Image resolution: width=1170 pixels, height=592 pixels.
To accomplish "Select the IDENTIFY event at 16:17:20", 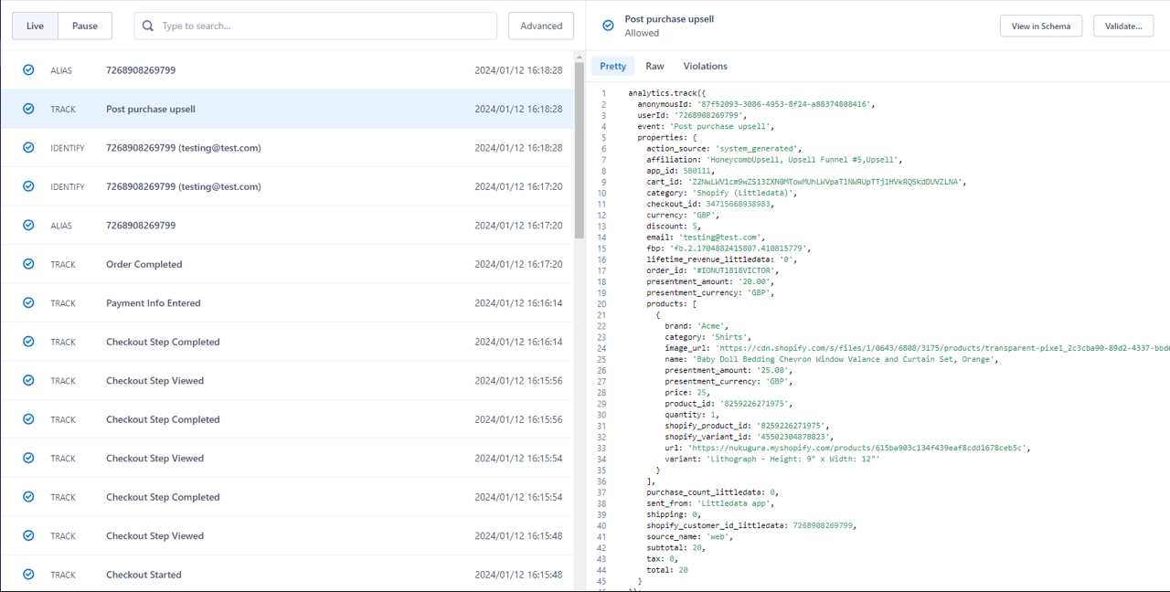I will click(287, 186).
